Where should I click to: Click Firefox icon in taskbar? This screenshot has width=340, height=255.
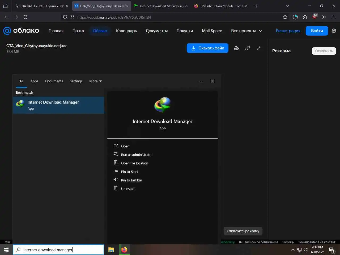click(x=124, y=250)
